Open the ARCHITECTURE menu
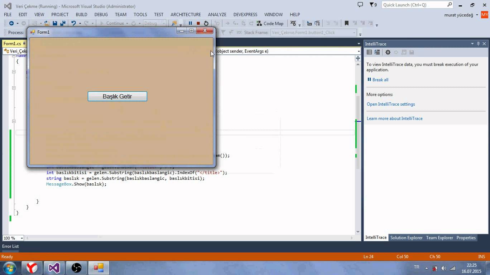The image size is (490, 275). [x=186, y=15]
